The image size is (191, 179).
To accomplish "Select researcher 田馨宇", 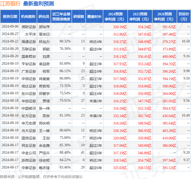I will 44,94.
